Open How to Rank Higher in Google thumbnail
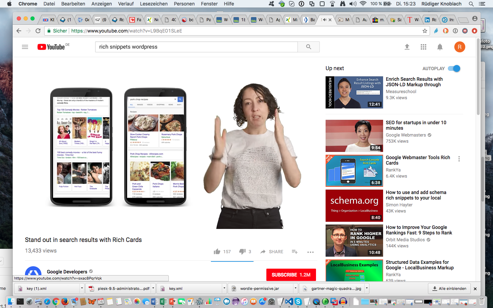 tap(354, 241)
